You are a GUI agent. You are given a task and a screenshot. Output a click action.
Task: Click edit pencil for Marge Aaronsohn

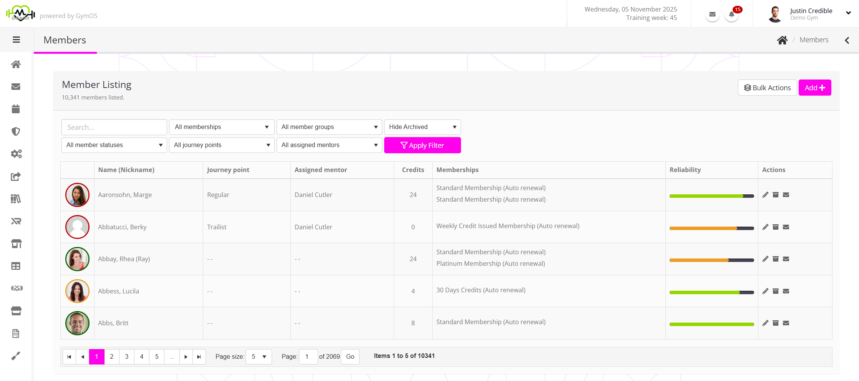pos(765,195)
